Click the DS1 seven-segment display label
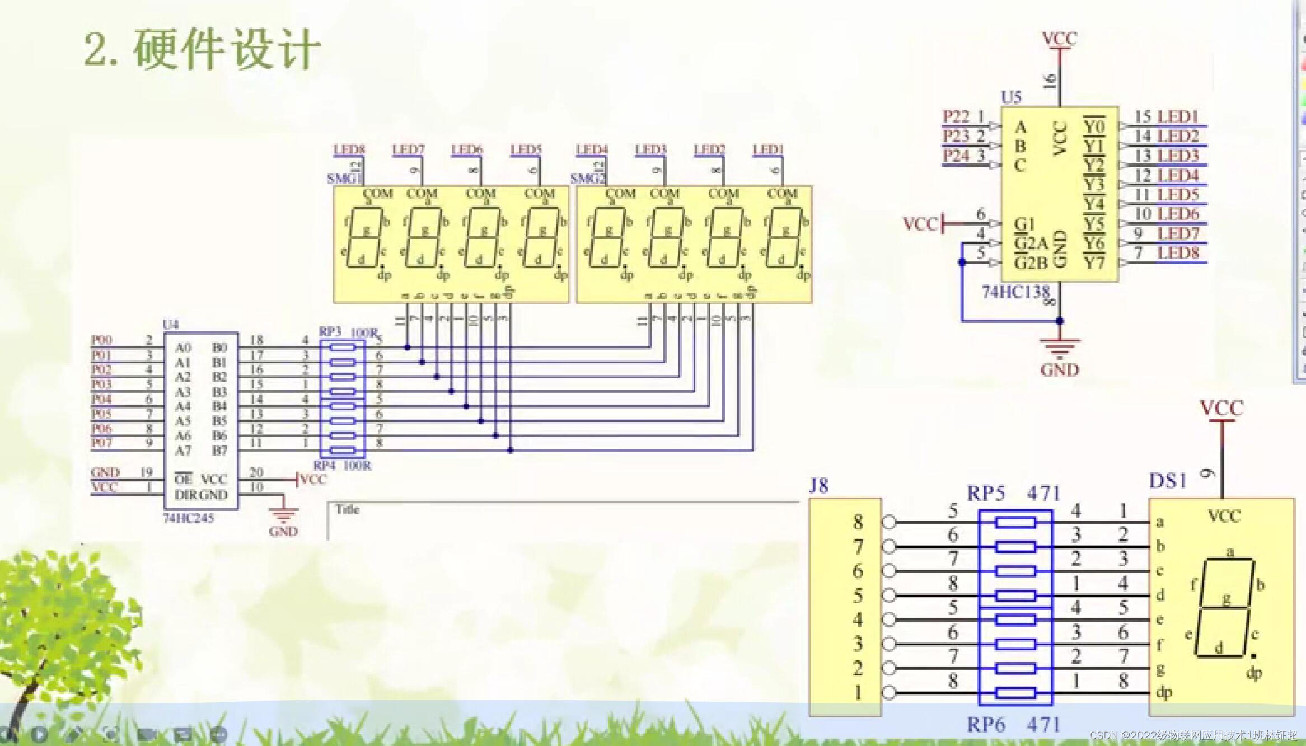This screenshot has width=1306, height=746. (x=1167, y=481)
